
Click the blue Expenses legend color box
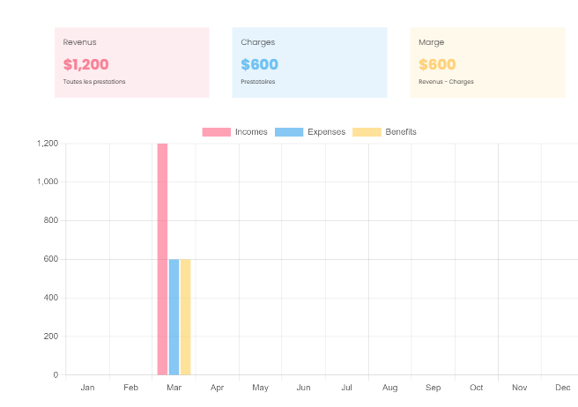tap(289, 132)
